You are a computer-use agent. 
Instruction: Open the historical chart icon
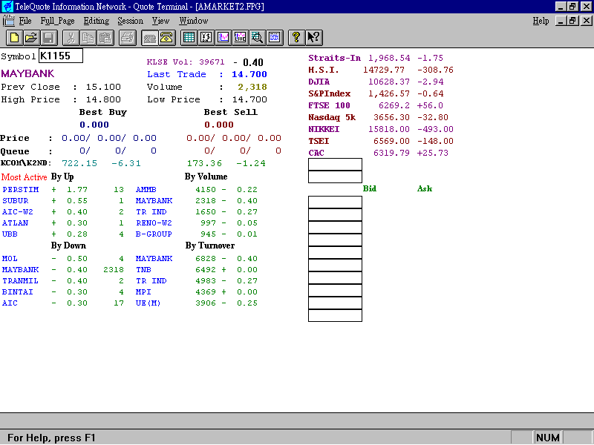[223, 38]
